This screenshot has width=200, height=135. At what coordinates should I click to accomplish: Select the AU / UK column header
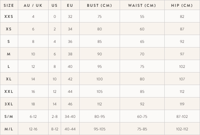point(33,5)
